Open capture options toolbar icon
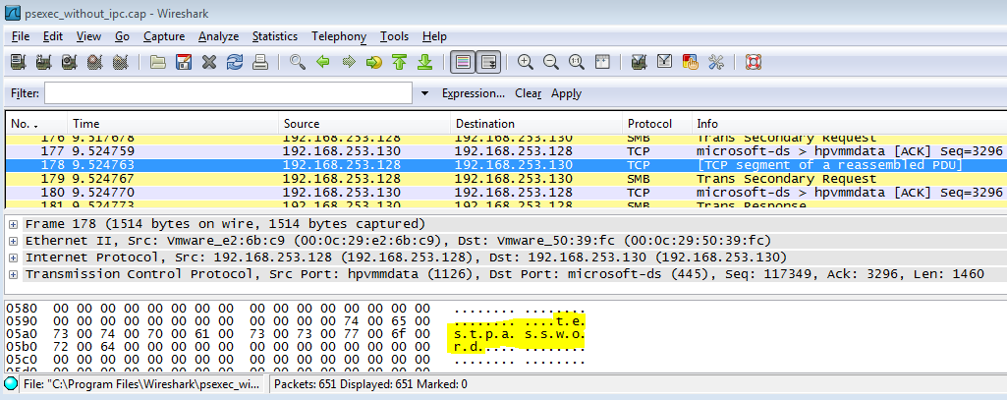This screenshot has height=400, width=1007. tap(43, 62)
